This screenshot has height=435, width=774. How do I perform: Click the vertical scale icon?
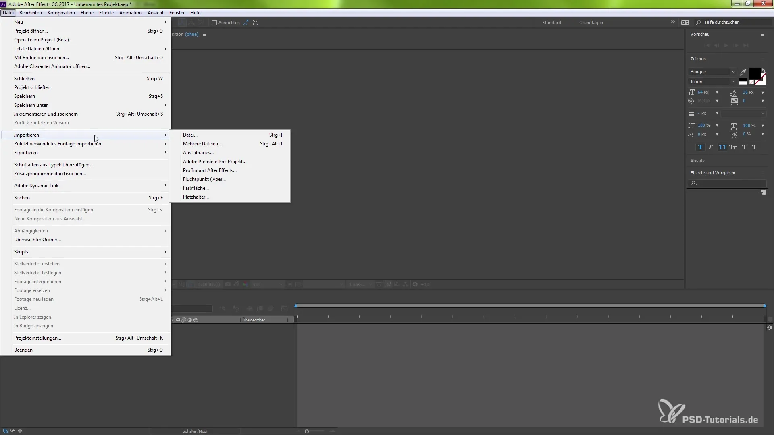[x=691, y=126]
